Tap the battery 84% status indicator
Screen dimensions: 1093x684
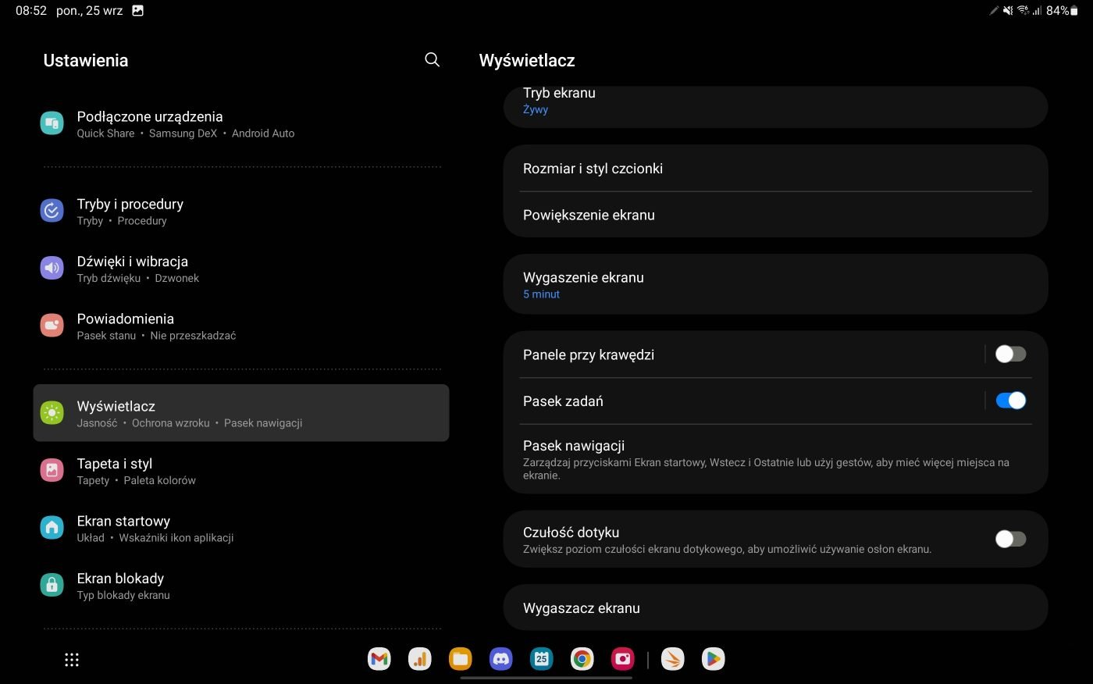click(x=1062, y=11)
